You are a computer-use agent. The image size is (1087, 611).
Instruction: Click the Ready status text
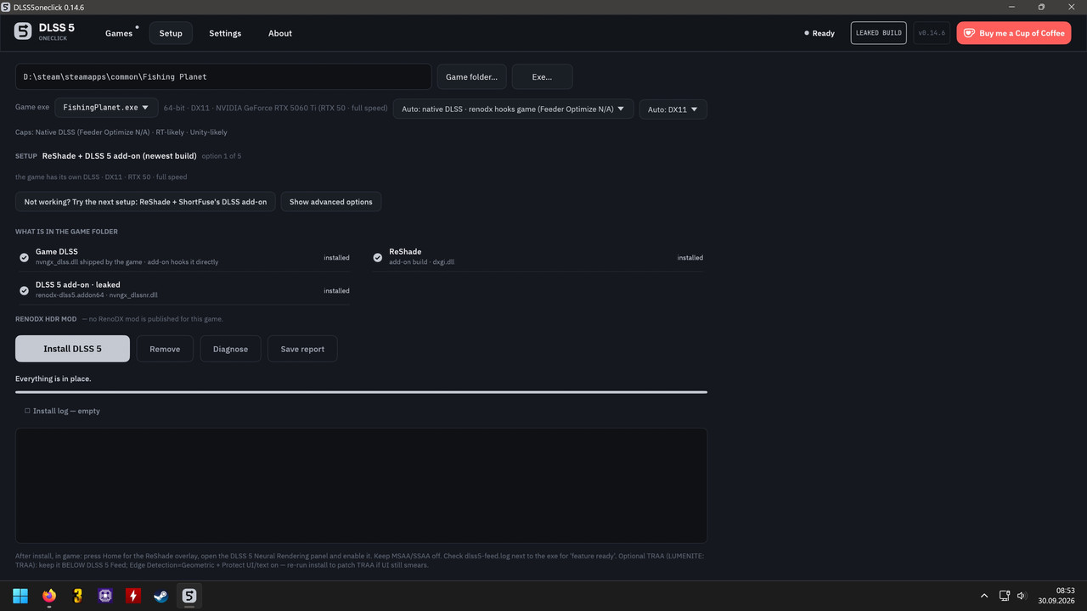824,33
